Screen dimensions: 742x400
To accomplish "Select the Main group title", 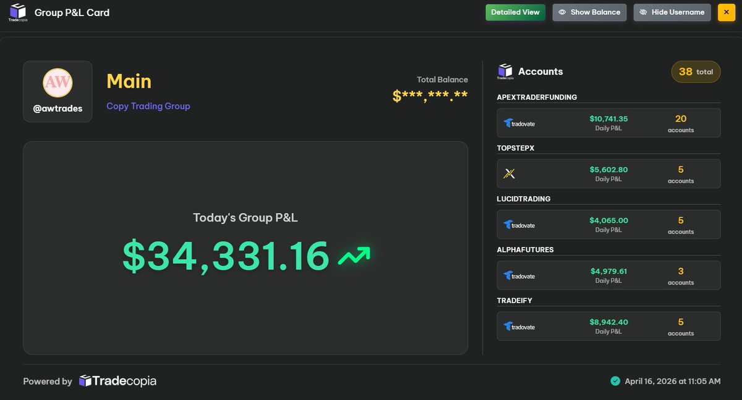I will tap(129, 81).
